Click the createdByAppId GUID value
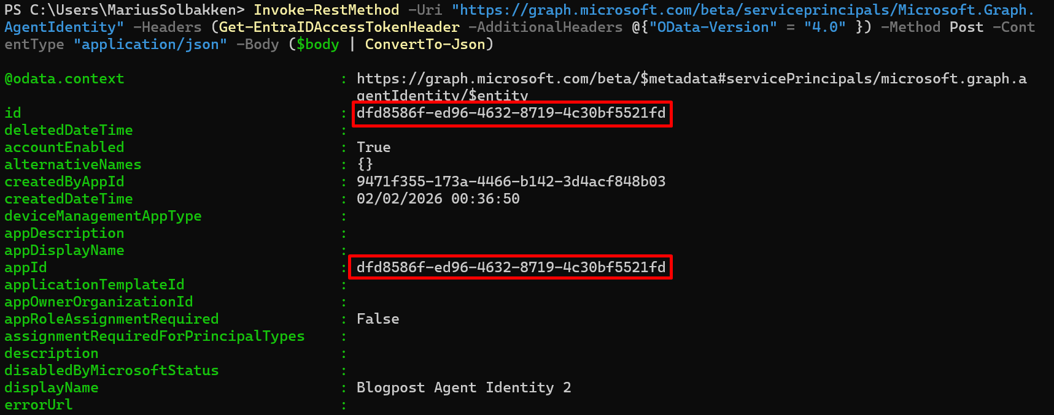This screenshot has width=1054, height=415. [511, 182]
